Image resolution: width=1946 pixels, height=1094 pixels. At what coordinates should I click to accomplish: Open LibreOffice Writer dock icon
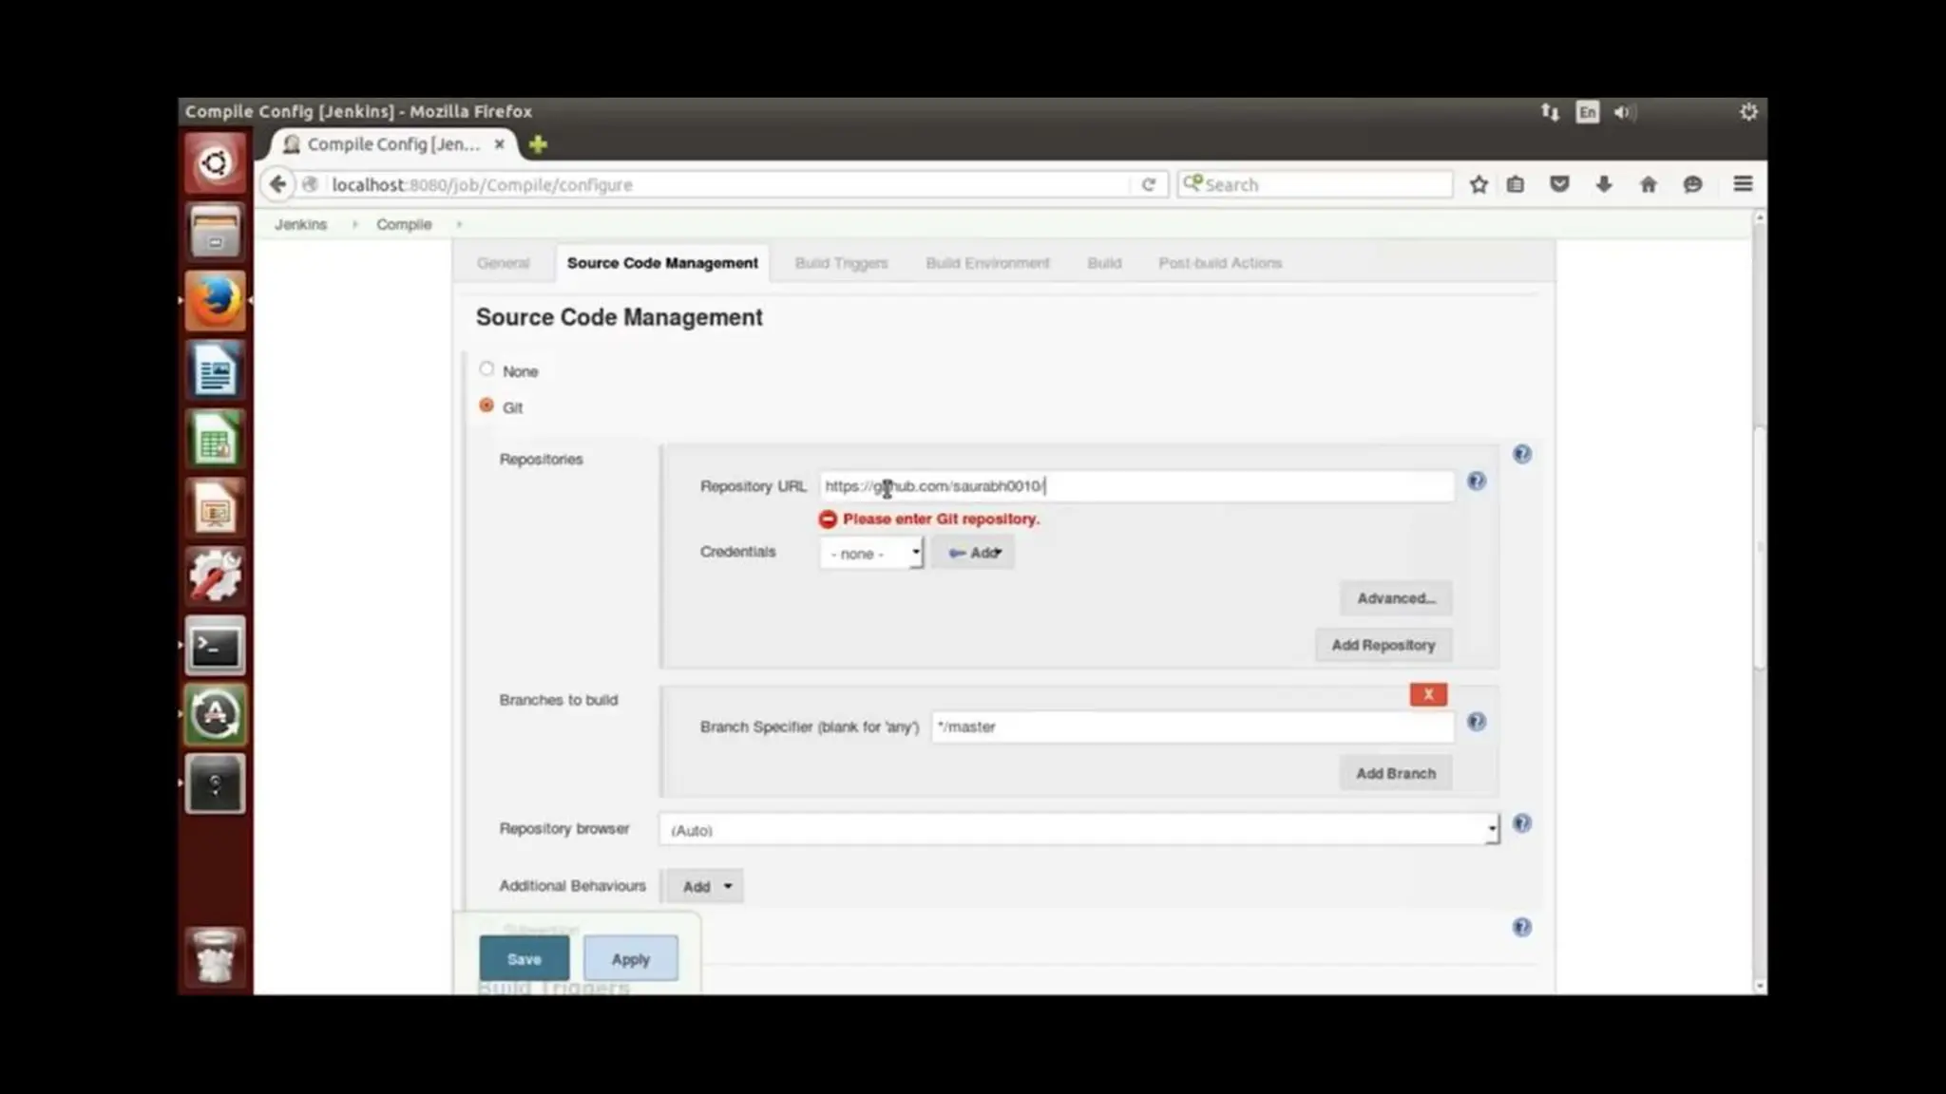click(x=216, y=370)
